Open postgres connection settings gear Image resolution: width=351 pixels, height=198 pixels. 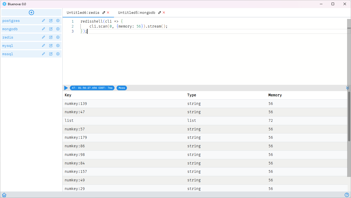[x=58, y=21]
